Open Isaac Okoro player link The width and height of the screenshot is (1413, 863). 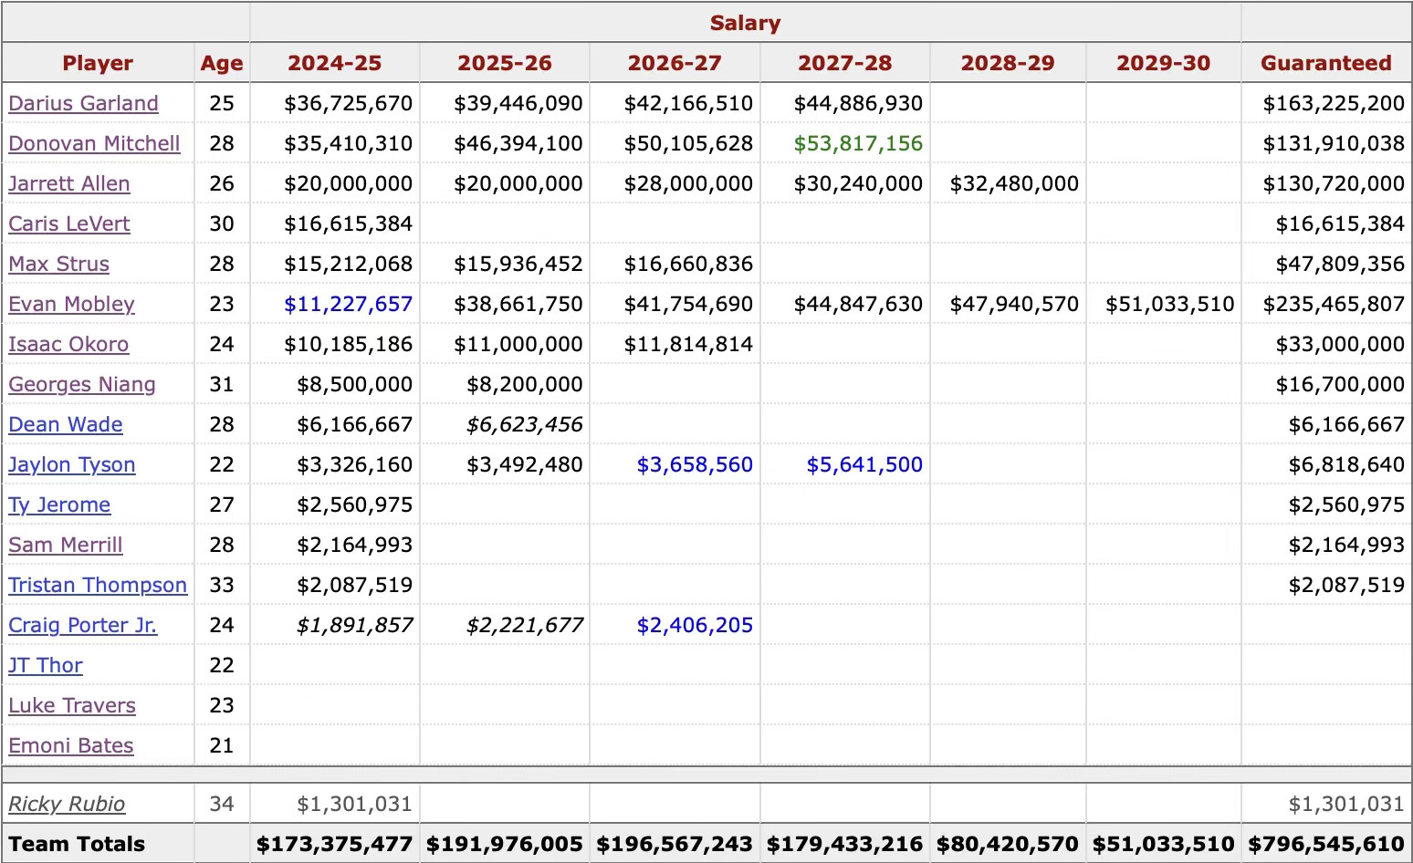[68, 344]
